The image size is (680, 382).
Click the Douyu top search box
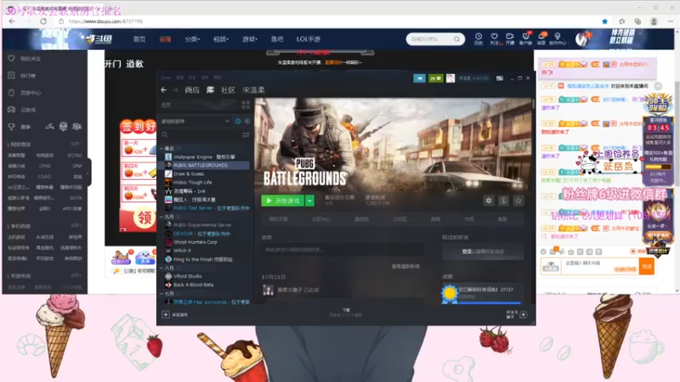pos(435,39)
